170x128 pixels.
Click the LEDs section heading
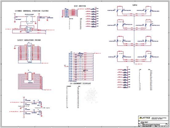click(x=135, y=5)
